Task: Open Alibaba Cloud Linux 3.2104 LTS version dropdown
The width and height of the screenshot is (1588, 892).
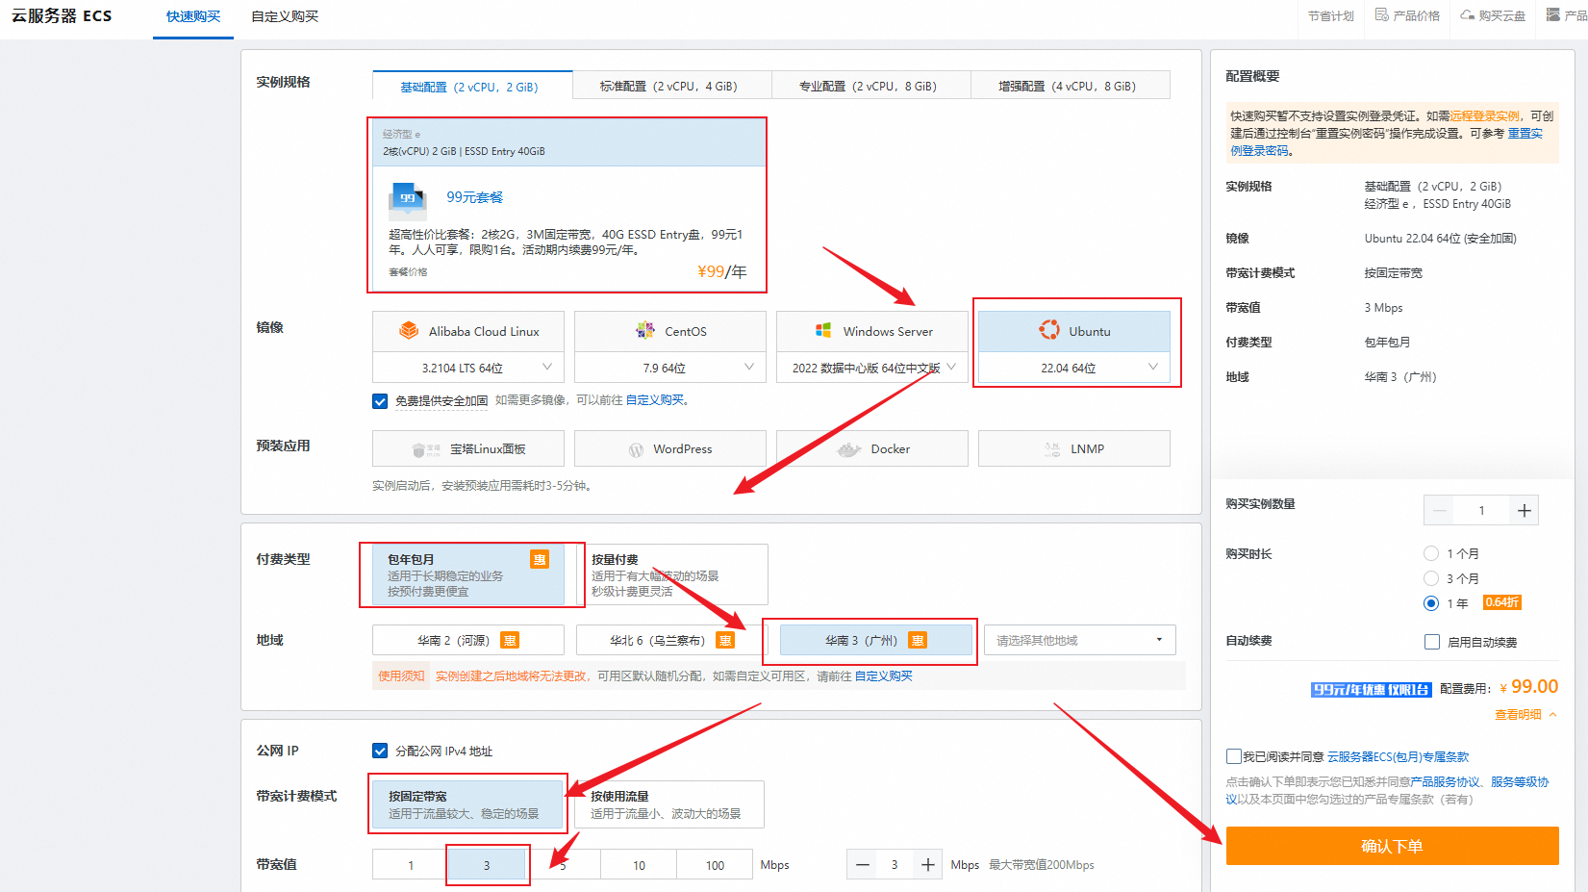Action: 468,368
